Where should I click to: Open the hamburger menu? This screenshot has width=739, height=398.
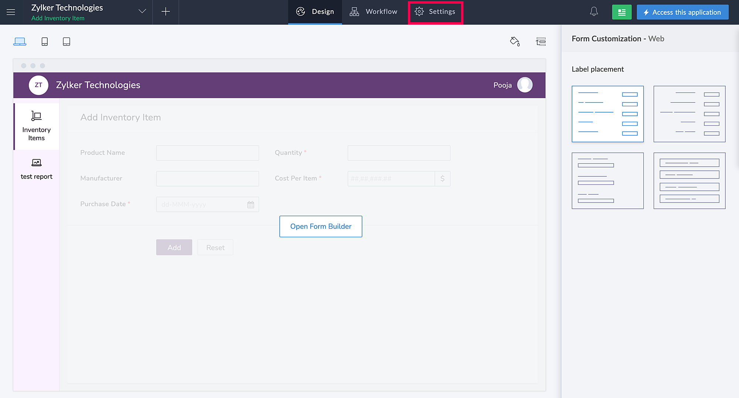[x=11, y=12]
